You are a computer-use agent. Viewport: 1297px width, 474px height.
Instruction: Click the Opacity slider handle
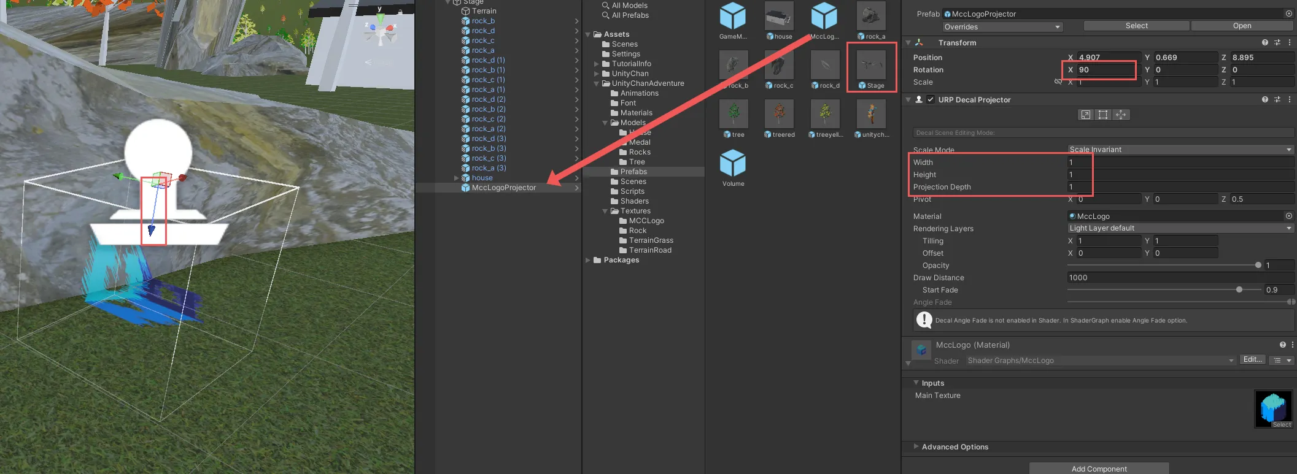click(x=1258, y=265)
